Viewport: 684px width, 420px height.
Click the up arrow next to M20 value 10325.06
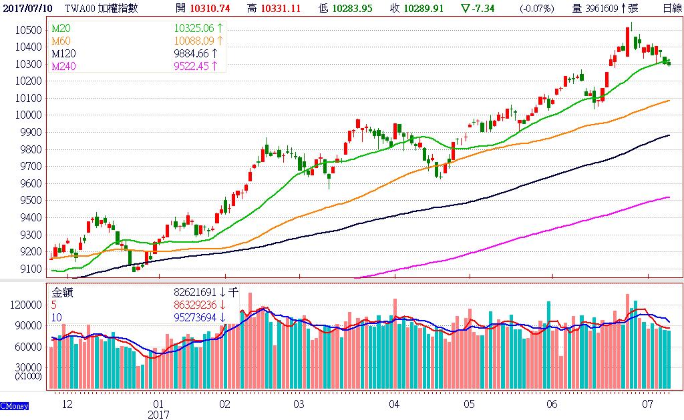point(220,29)
